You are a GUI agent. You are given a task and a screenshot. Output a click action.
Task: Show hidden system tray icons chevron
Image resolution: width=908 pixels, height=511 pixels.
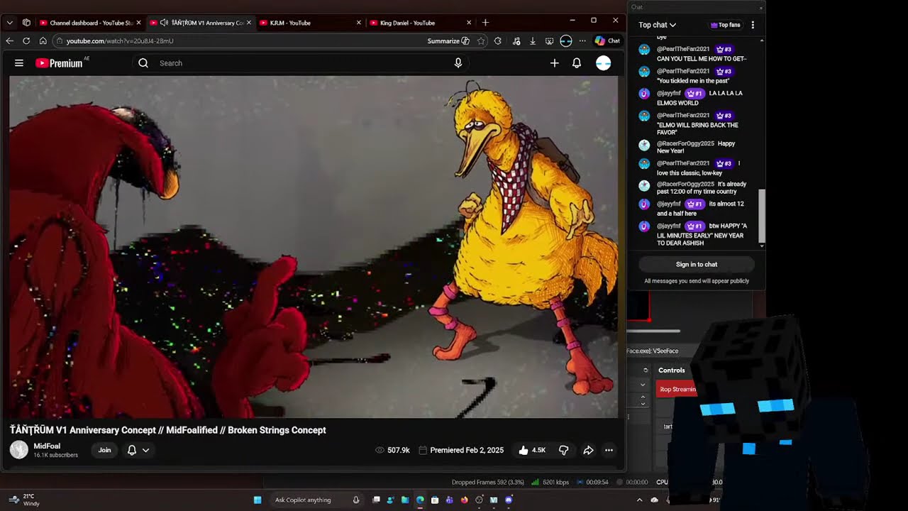coord(639,500)
